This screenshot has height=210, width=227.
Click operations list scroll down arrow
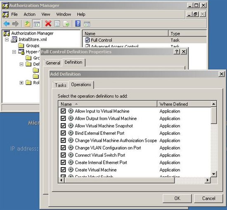pyautogui.click(x=213, y=174)
